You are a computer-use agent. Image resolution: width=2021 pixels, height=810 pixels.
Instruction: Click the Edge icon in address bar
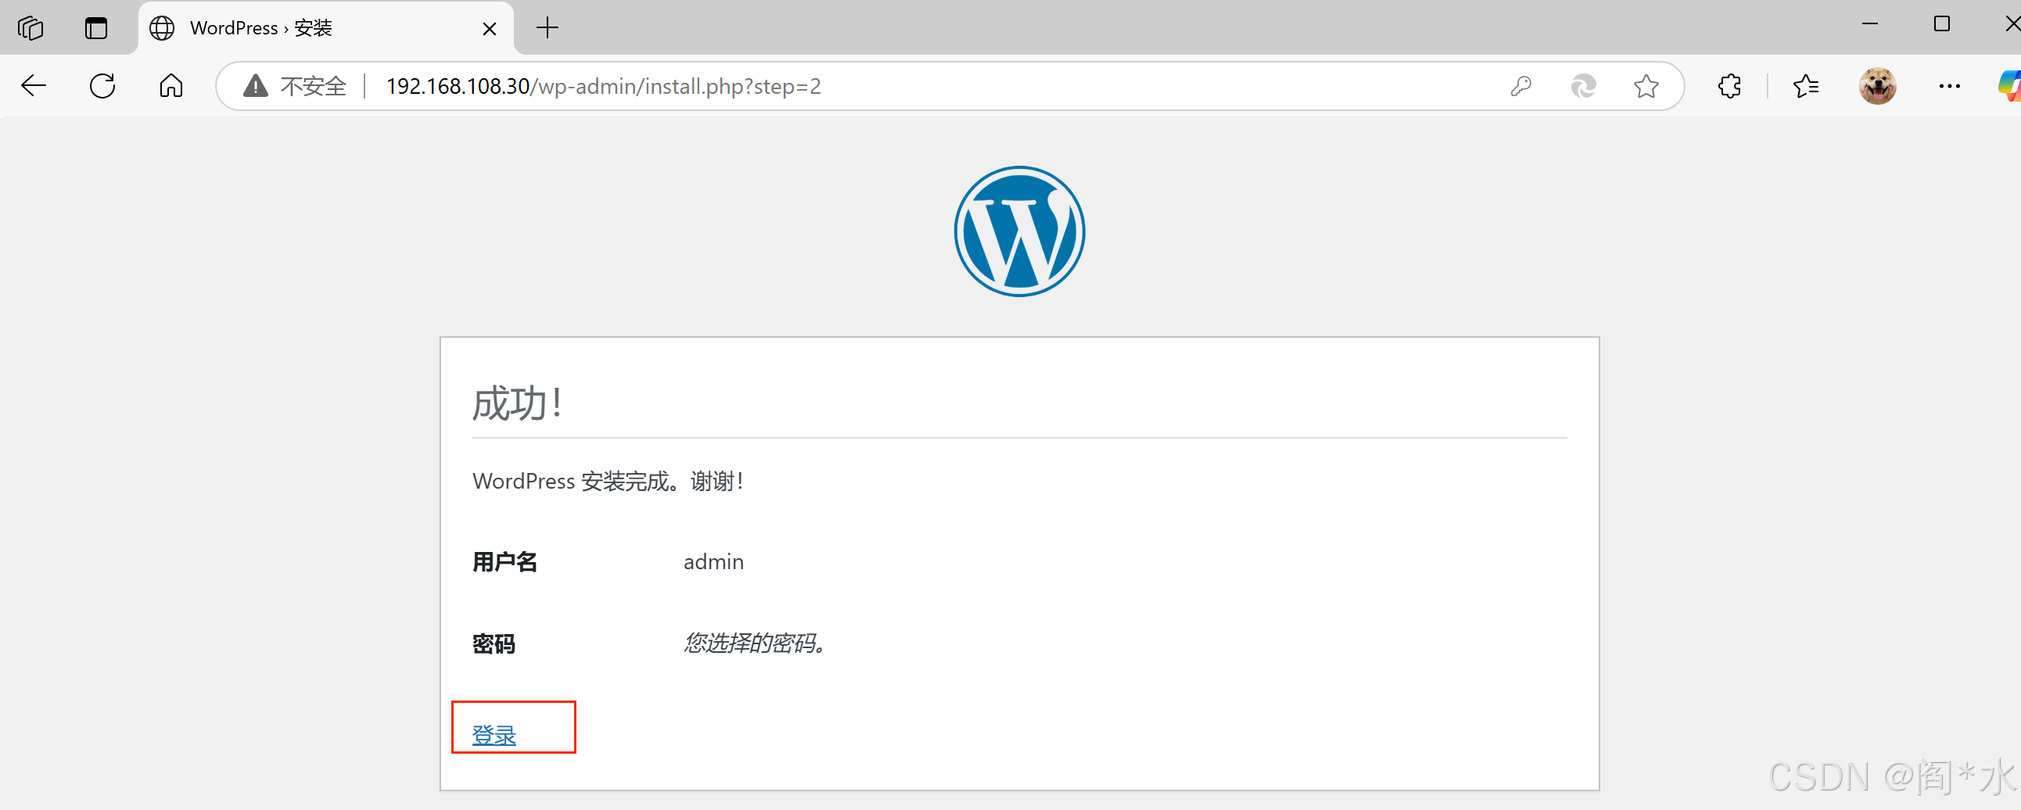1583,85
